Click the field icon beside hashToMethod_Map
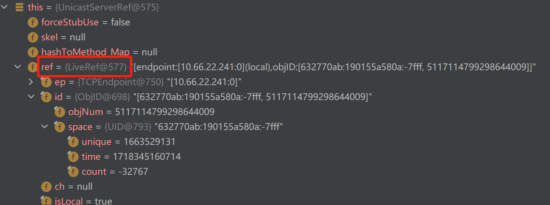Image resolution: width=550 pixels, height=205 pixels. point(33,52)
